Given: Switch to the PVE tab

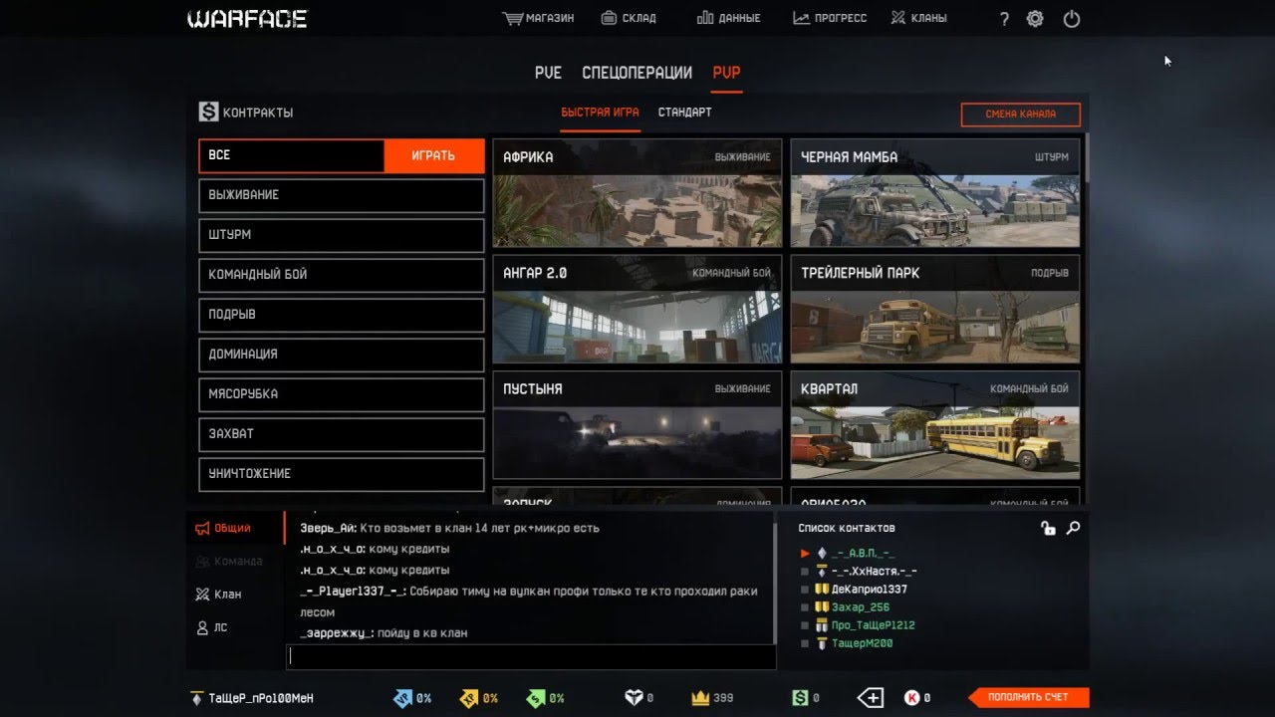Looking at the screenshot, I should (x=548, y=73).
